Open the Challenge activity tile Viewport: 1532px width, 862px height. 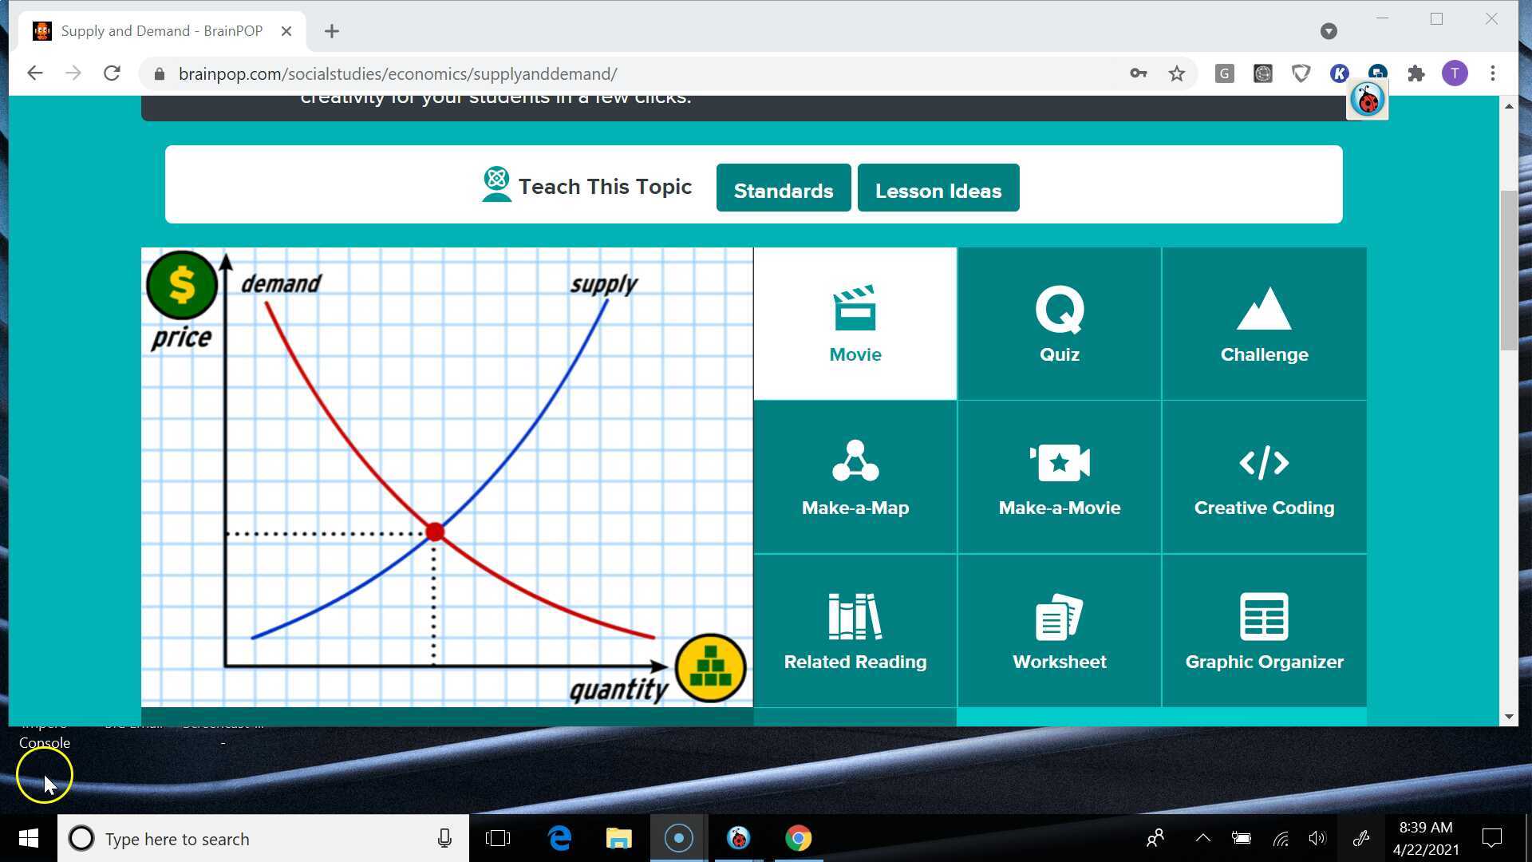(1264, 324)
